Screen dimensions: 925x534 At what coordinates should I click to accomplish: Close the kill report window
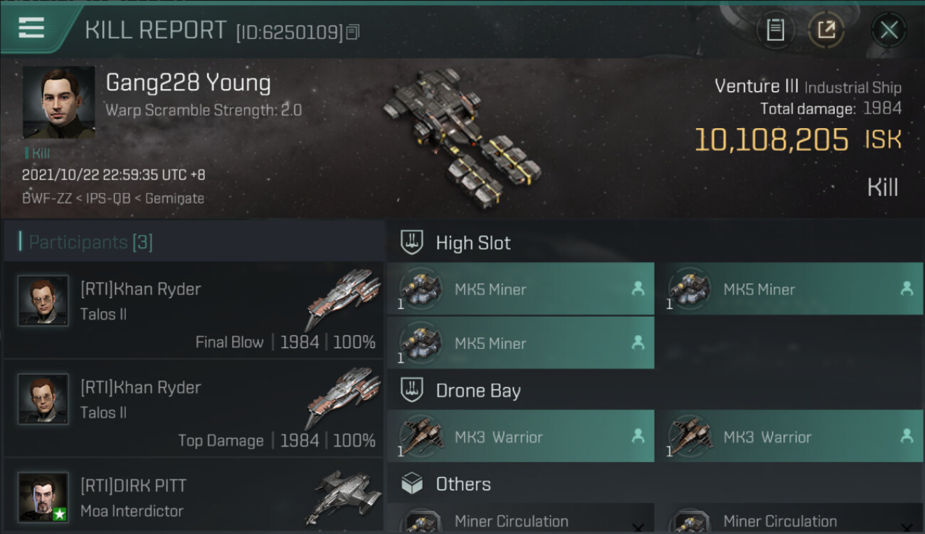889,30
